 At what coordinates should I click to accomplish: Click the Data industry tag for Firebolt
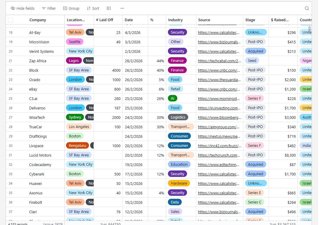[x=175, y=202]
